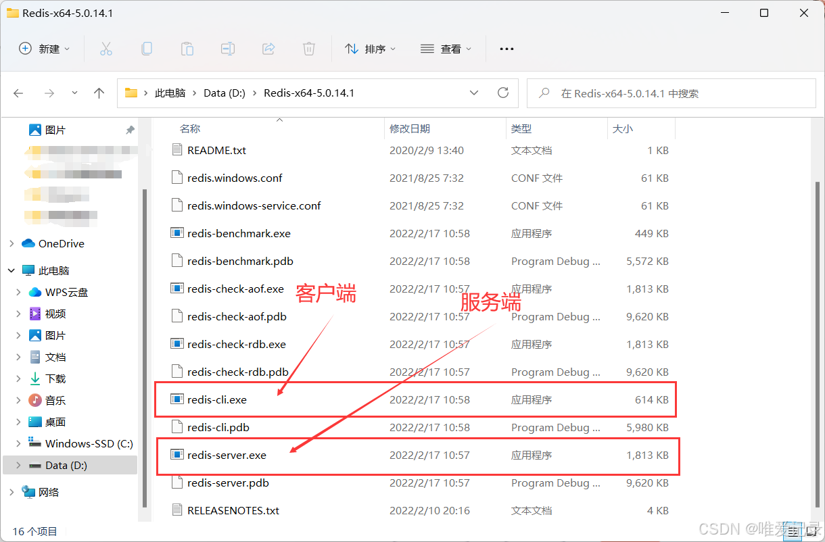Click Data (D:) in address breadcrumb
The width and height of the screenshot is (825, 542).
click(x=225, y=93)
